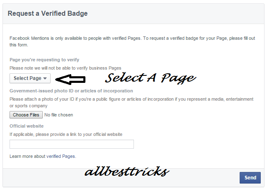
Task: Focus the Official website input field
Action: (72, 144)
